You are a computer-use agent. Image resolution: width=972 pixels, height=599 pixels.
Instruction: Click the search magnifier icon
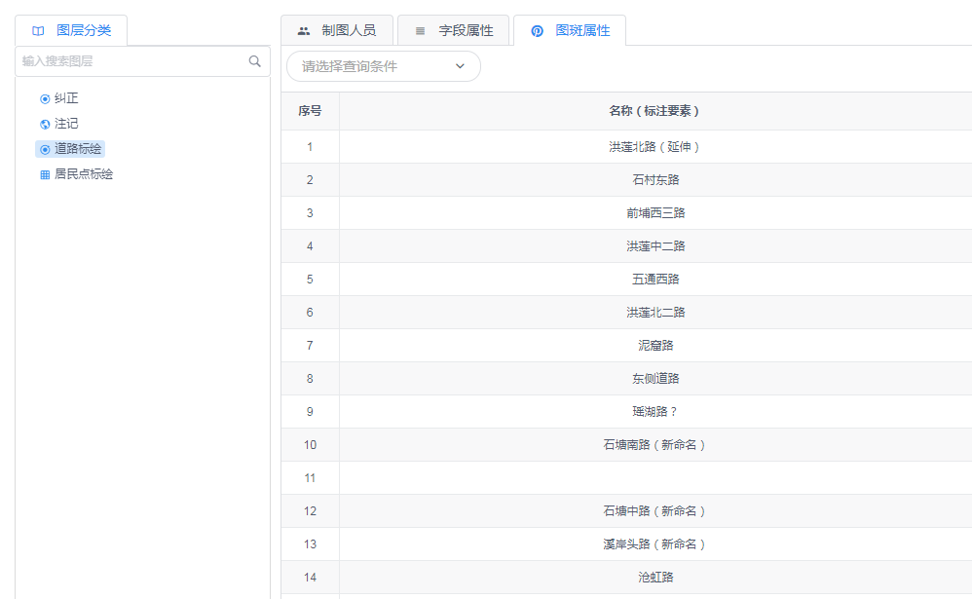tap(255, 60)
